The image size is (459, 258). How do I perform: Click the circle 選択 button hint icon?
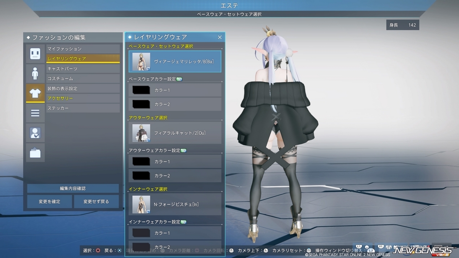98,251
